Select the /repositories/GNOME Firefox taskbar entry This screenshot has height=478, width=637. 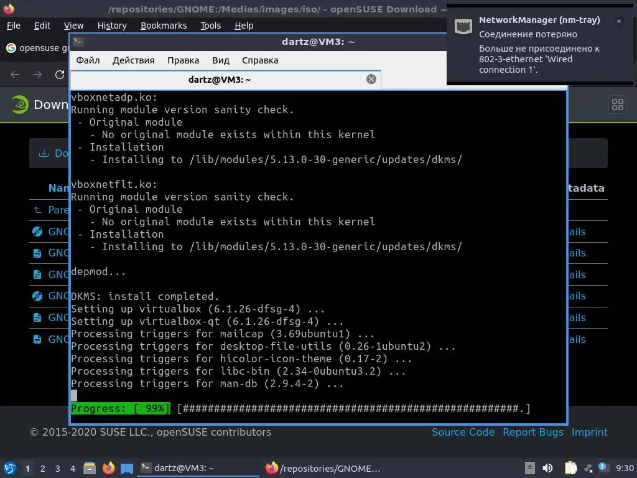(x=323, y=468)
